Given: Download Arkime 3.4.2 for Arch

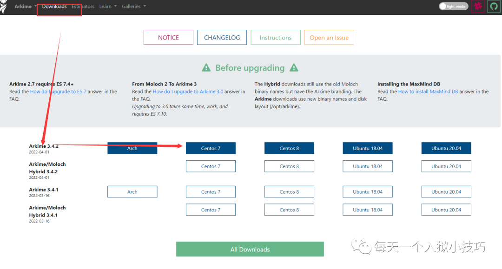Looking at the screenshot, I should (132, 148).
